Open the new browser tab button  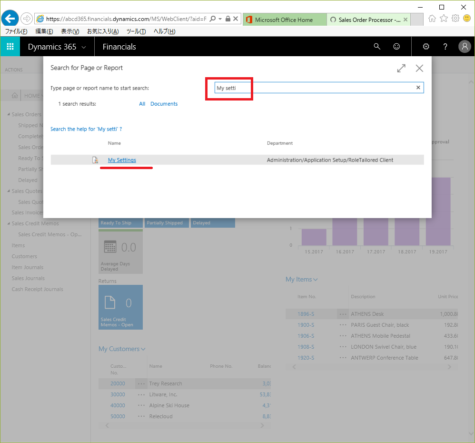pyautogui.click(x=417, y=20)
